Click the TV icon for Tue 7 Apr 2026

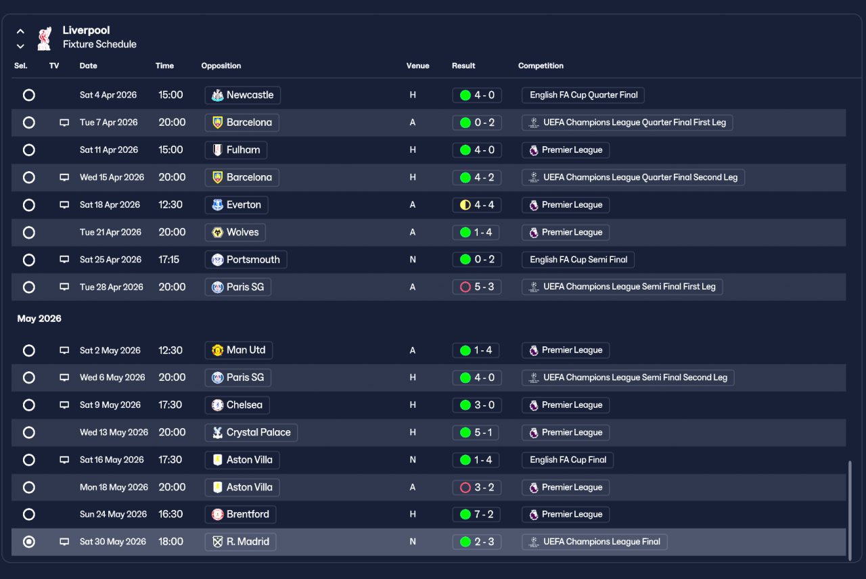(x=64, y=122)
